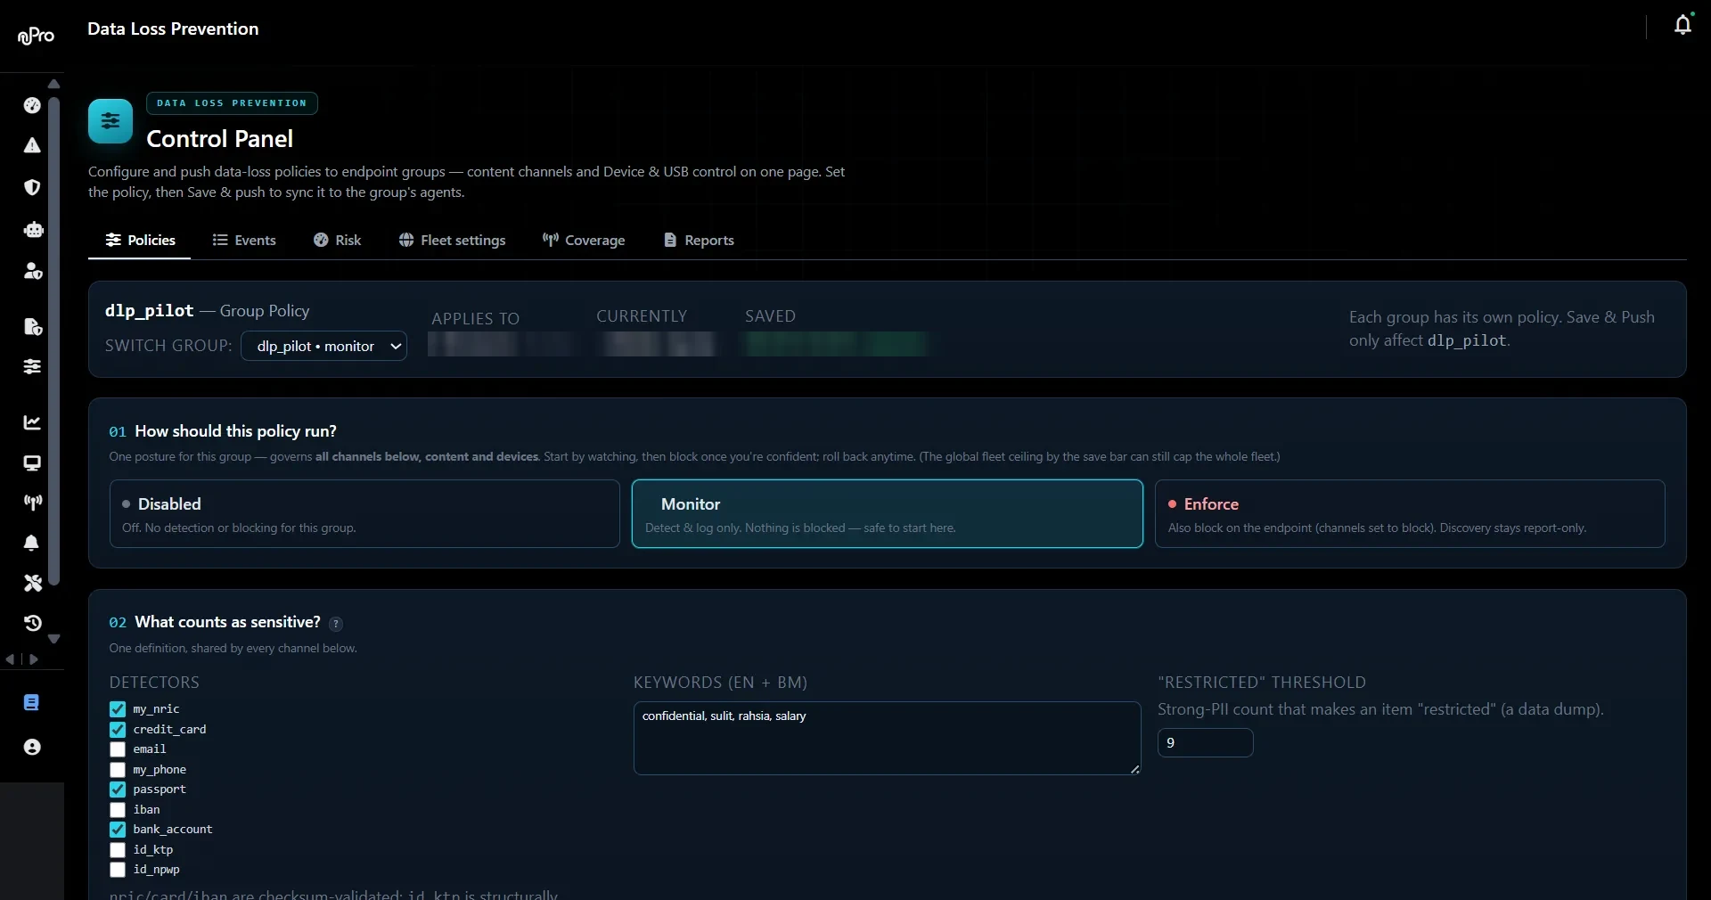Click the 'APPLIES TO' label
Image resolution: width=1711 pixels, height=900 pixels.
click(475, 318)
